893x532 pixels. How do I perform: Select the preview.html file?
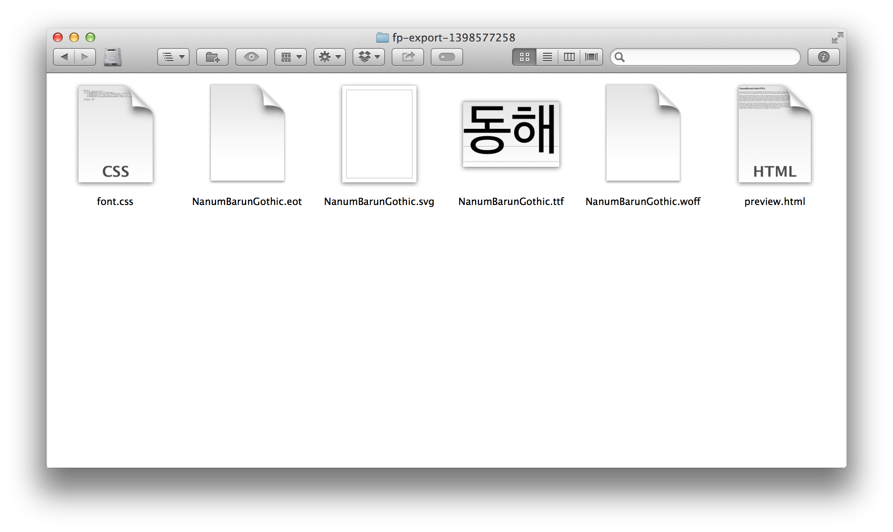click(x=775, y=134)
